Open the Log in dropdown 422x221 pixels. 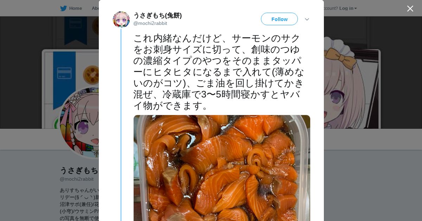click(x=348, y=8)
